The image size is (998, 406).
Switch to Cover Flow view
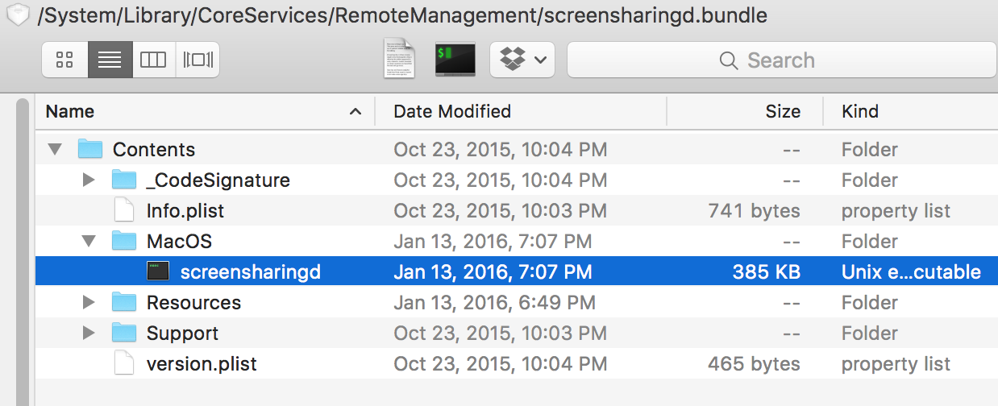(198, 60)
